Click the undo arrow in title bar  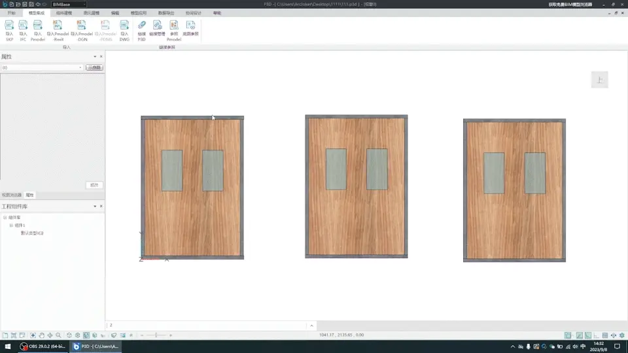(x=38, y=4)
